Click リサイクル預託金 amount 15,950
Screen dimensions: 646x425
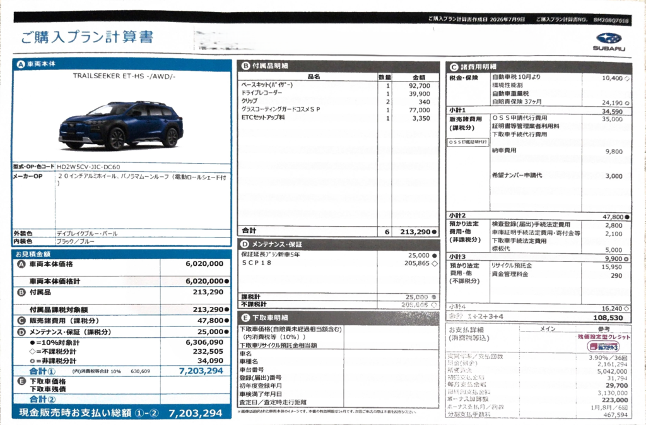point(612,266)
